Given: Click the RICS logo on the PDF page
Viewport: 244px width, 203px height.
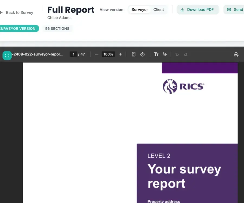Looking at the screenshot, I should point(184,86).
